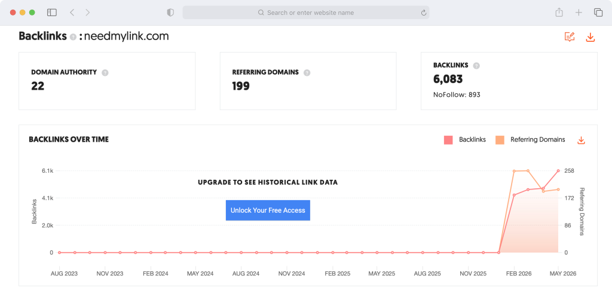
Task: Open Domain Authority help tooltip
Action: pyautogui.click(x=105, y=73)
